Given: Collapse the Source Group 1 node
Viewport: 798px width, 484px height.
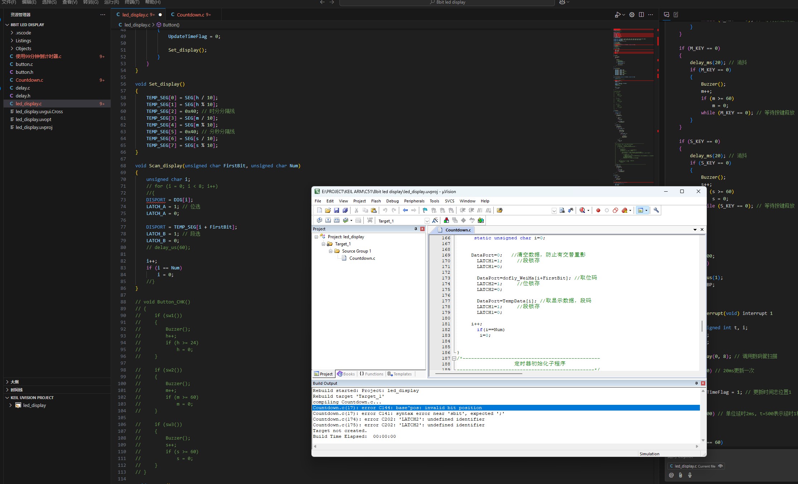Looking at the screenshot, I should tap(330, 251).
